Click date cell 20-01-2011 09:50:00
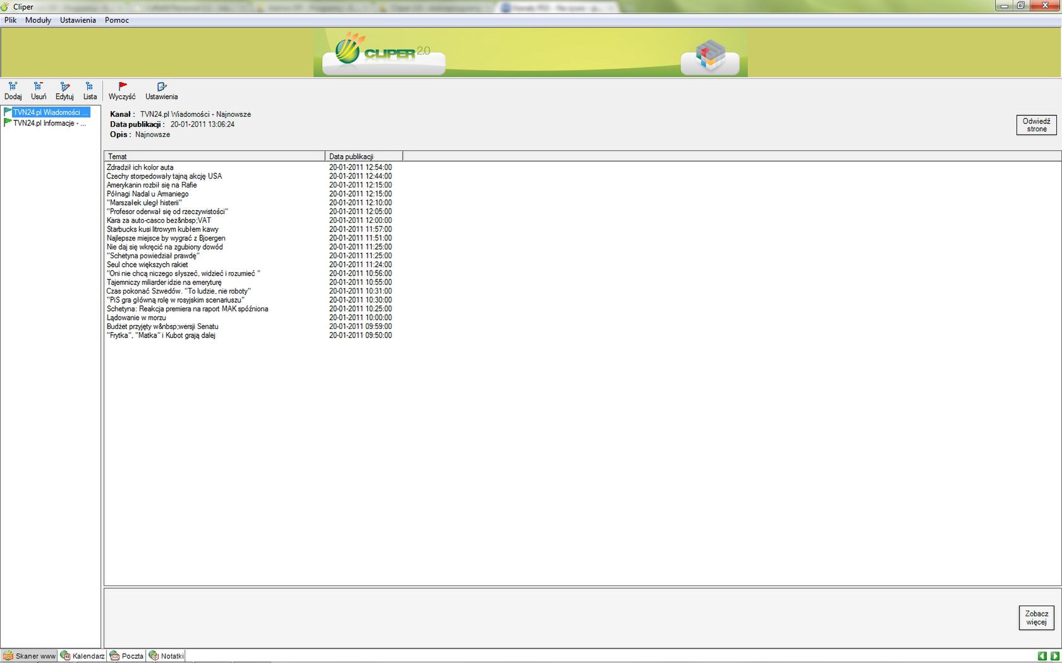The height and width of the screenshot is (663, 1062). (x=360, y=335)
